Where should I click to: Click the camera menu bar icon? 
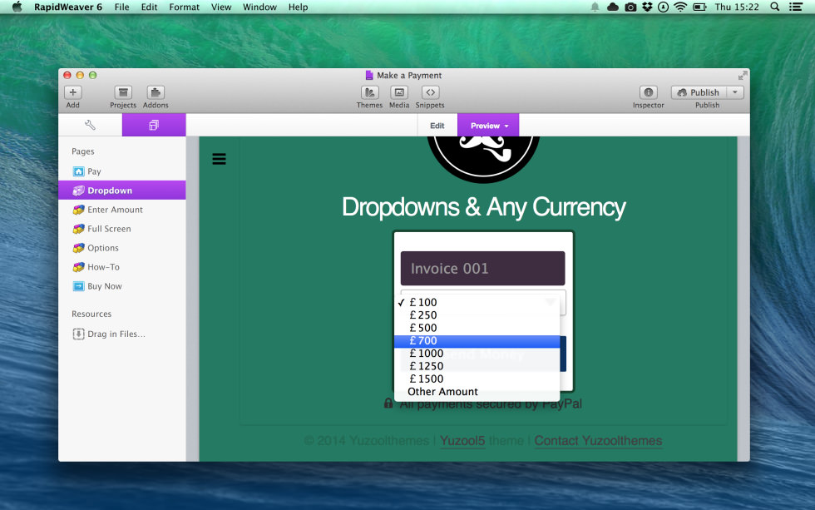click(630, 7)
